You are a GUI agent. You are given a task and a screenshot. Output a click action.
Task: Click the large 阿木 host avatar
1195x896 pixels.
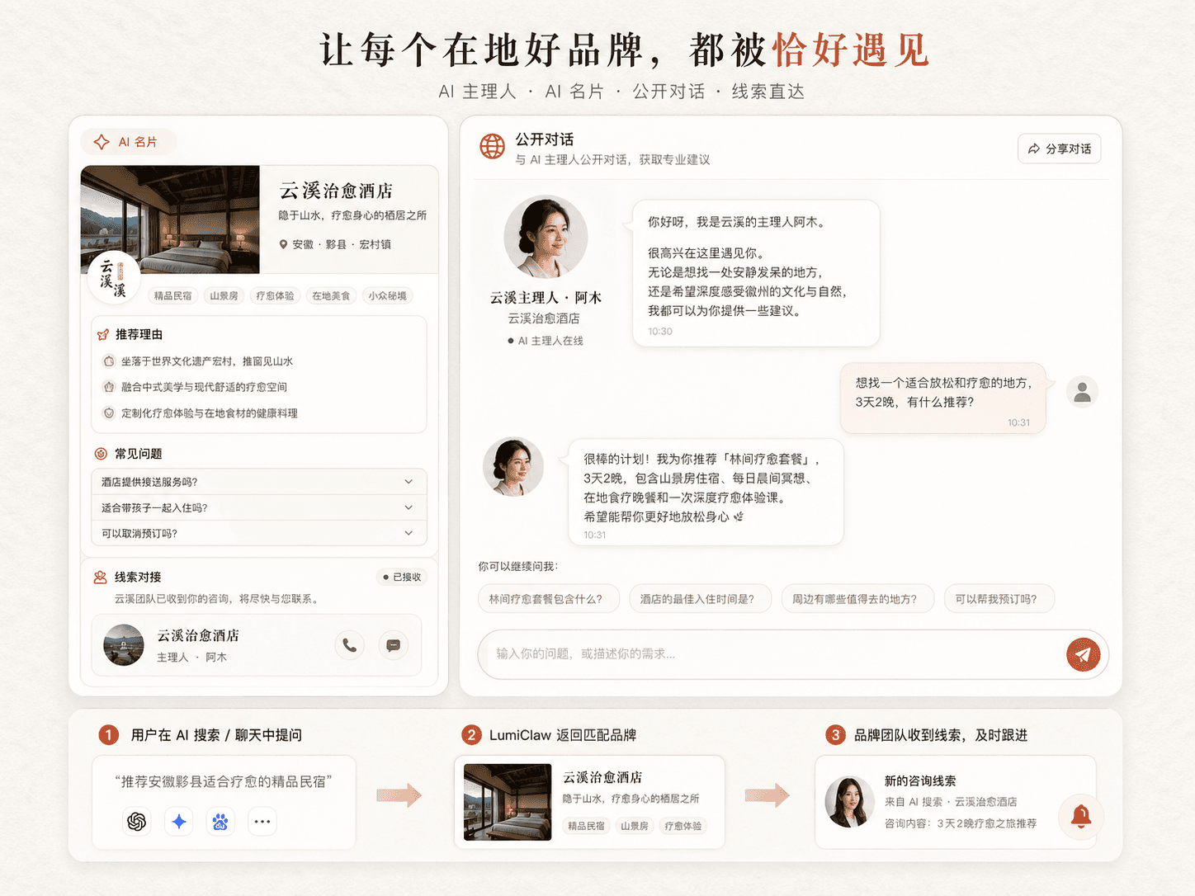pos(546,238)
